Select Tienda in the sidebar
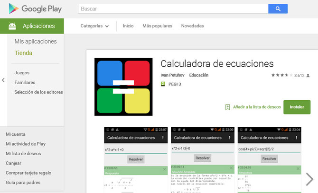 coord(23,53)
